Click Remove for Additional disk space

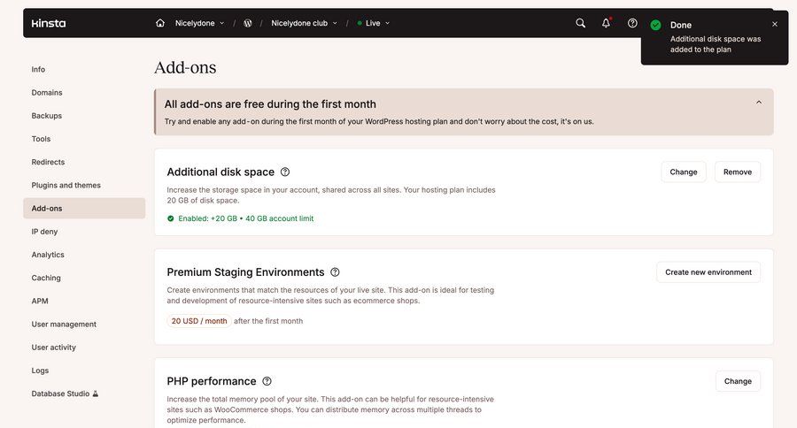[738, 172]
